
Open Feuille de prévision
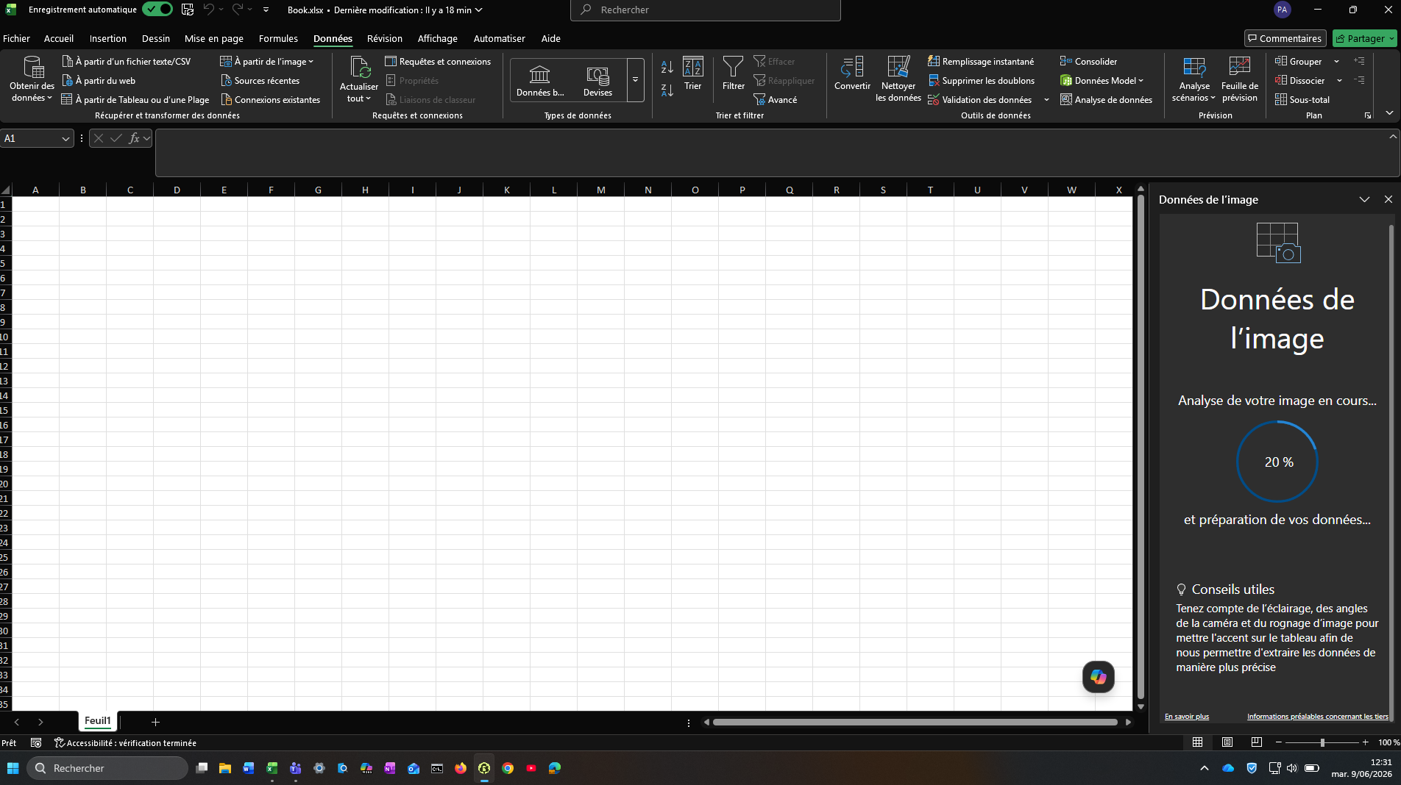(1240, 79)
